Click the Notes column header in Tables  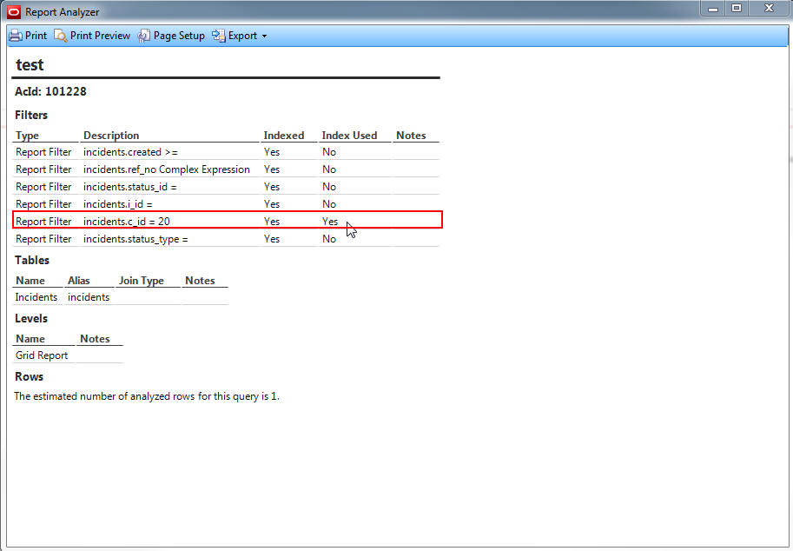tap(200, 281)
